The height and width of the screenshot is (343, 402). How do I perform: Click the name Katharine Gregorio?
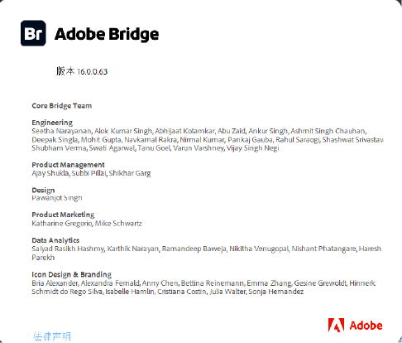[x=61, y=224]
